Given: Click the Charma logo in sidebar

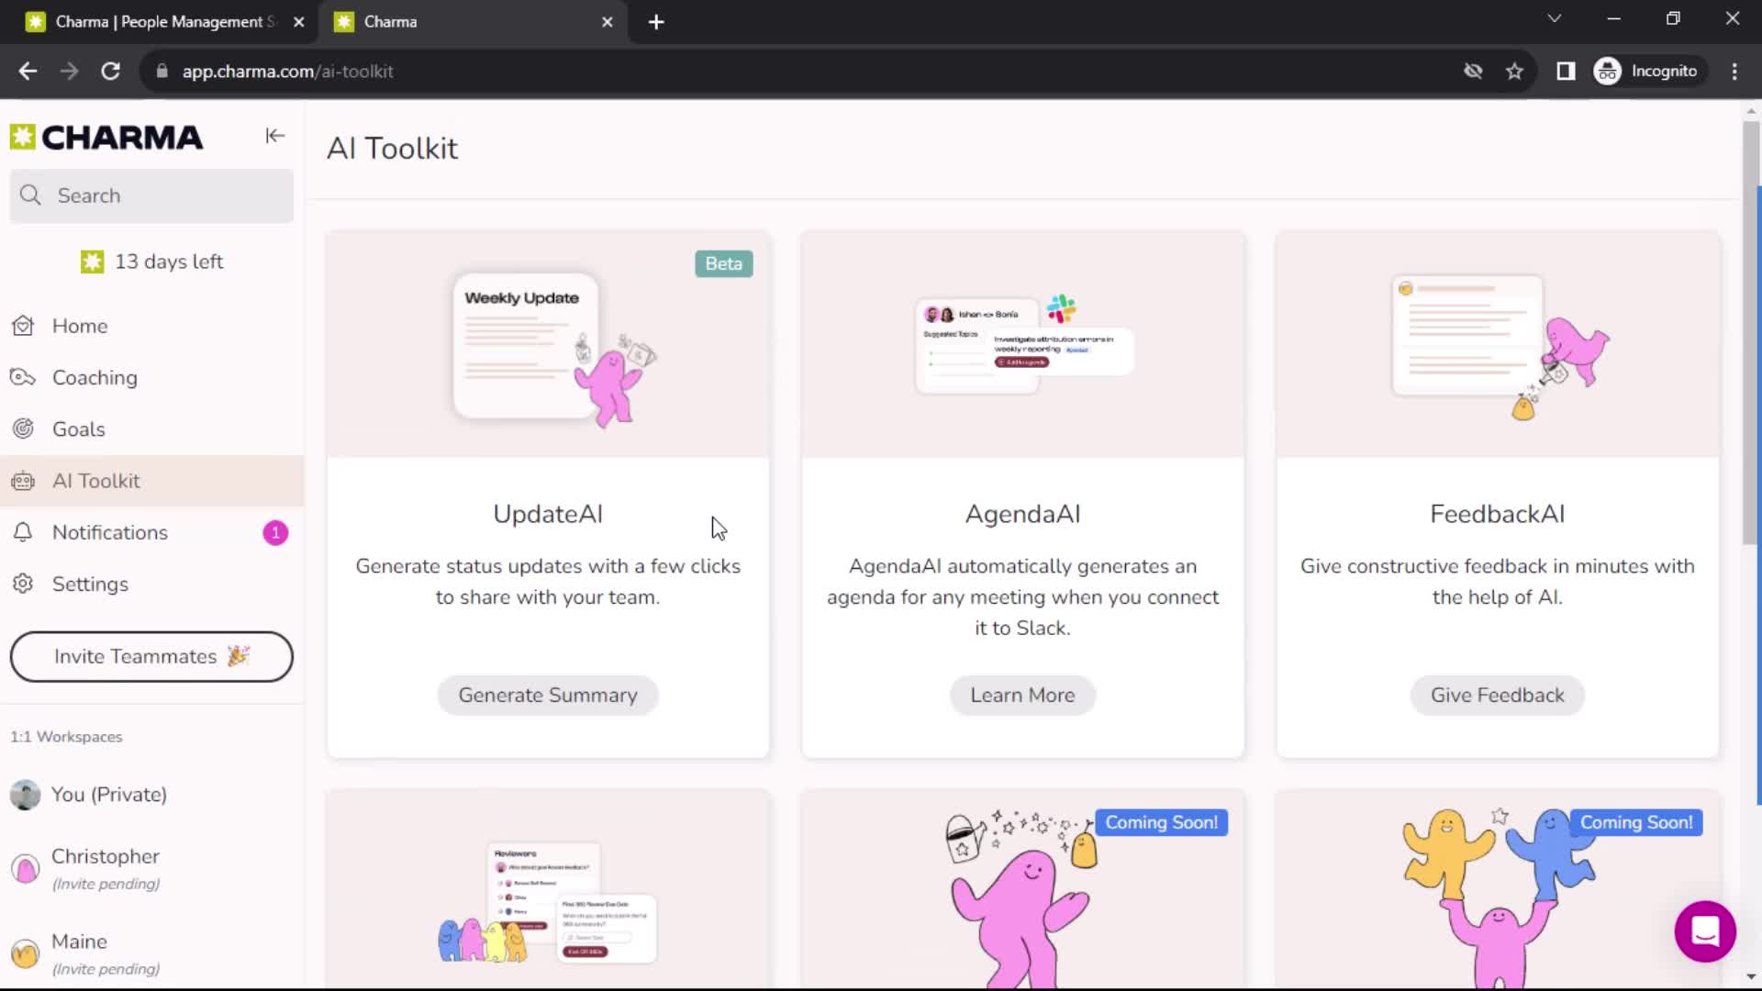Looking at the screenshot, I should tap(106, 137).
